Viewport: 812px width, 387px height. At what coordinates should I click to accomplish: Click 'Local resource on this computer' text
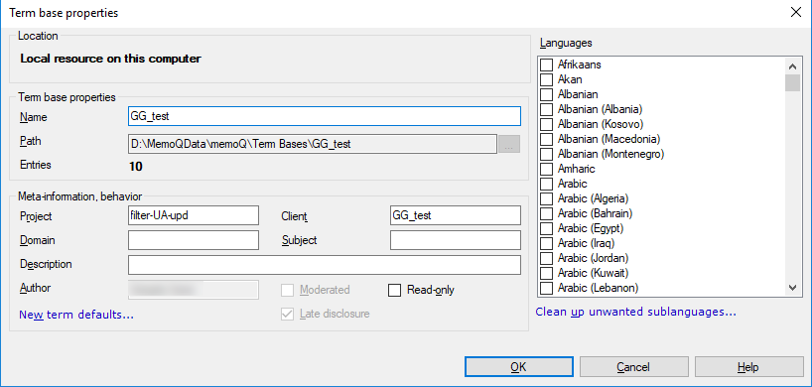pos(110,59)
